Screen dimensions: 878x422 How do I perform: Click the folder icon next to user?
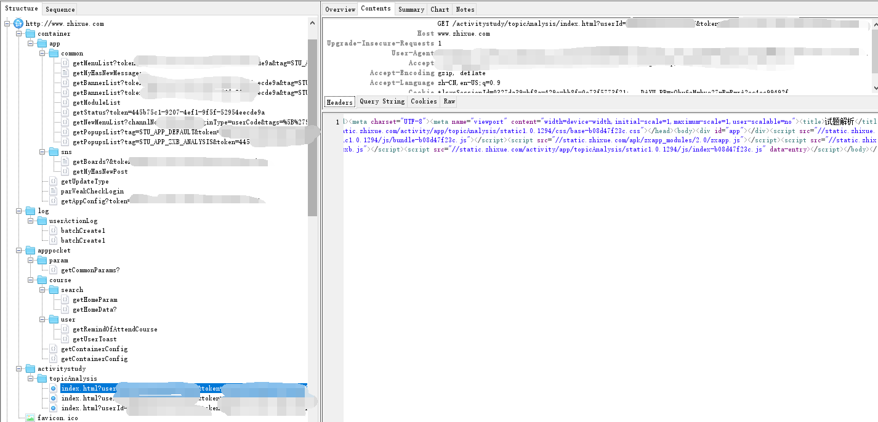(x=54, y=319)
